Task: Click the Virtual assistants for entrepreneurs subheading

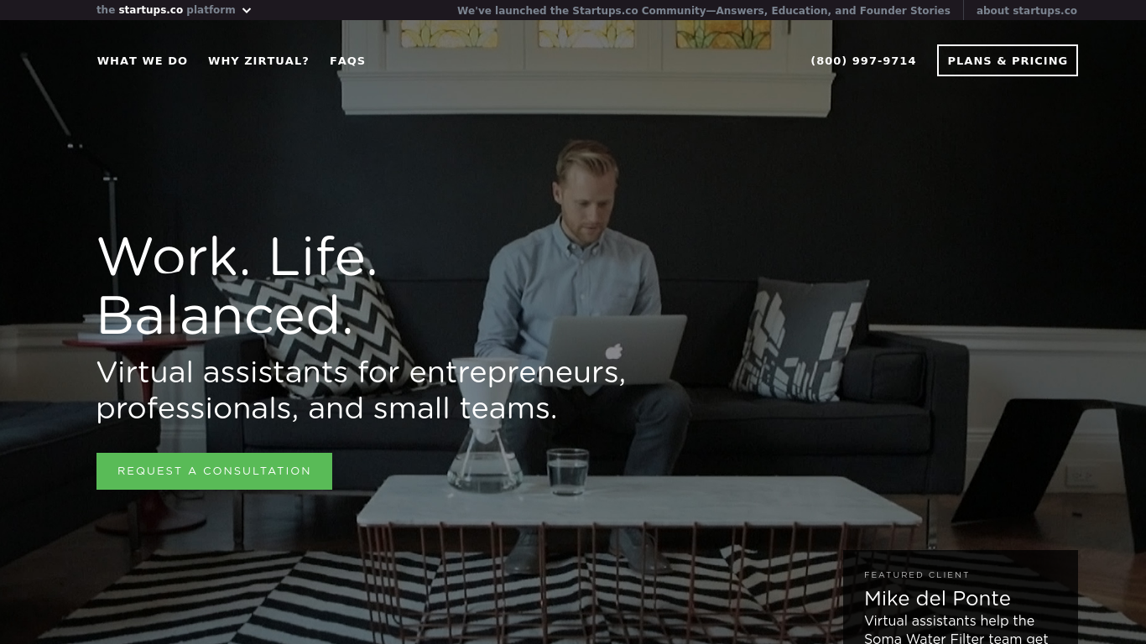Action: (361, 390)
